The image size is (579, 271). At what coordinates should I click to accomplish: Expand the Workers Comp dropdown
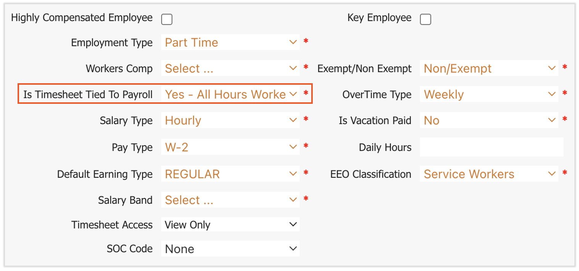[x=230, y=68]
